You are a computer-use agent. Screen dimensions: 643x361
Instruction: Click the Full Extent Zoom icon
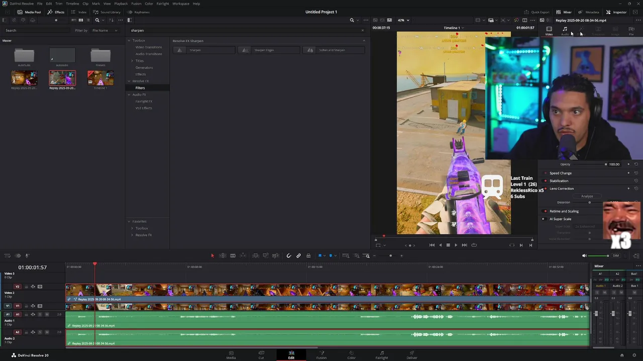click(346, 256)
